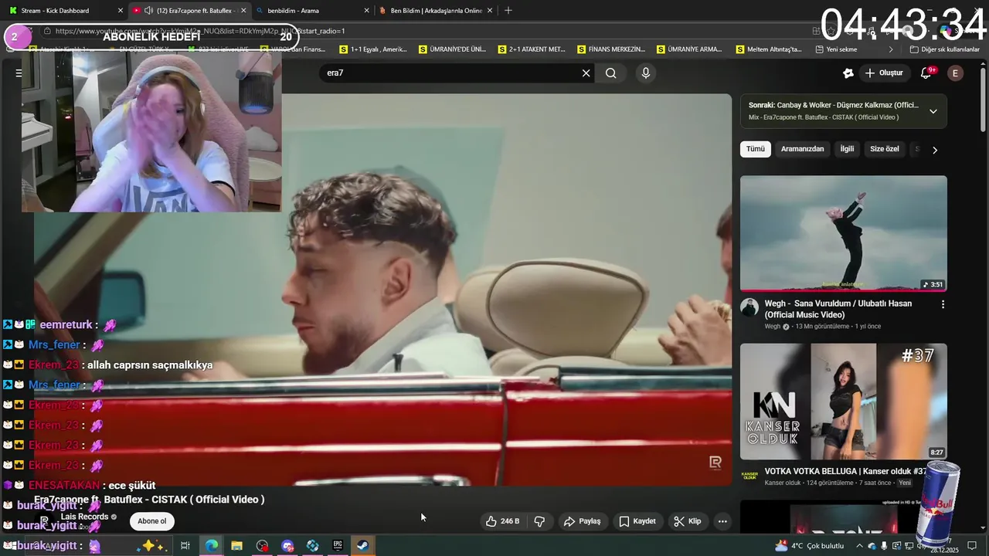Viewport: 989px width, 556px height.
Task: Open Microsoft Edge in the taskbar
Action: tap(211, 545)
